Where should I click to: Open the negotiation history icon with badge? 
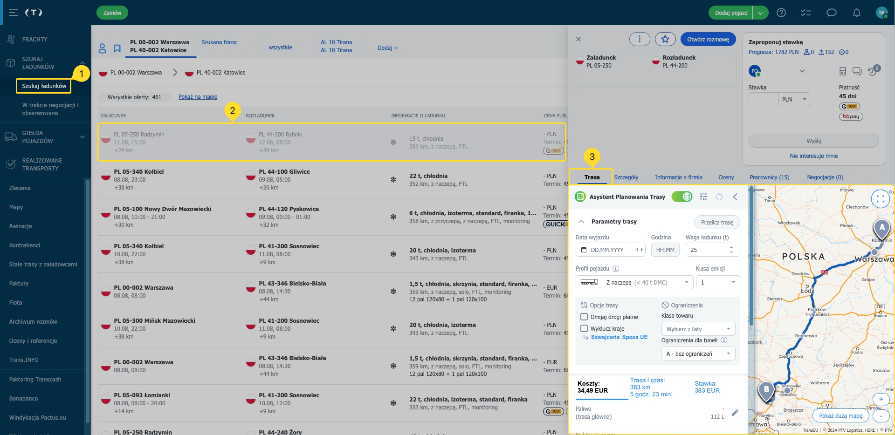[874, 70]
